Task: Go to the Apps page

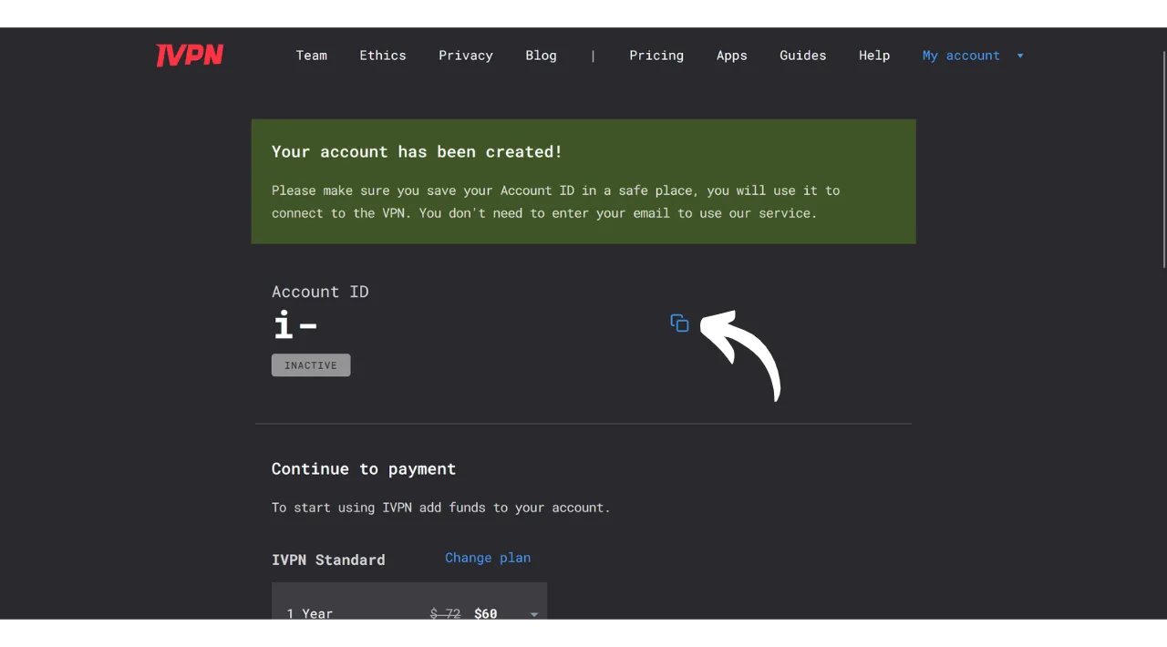Action: 732,56
